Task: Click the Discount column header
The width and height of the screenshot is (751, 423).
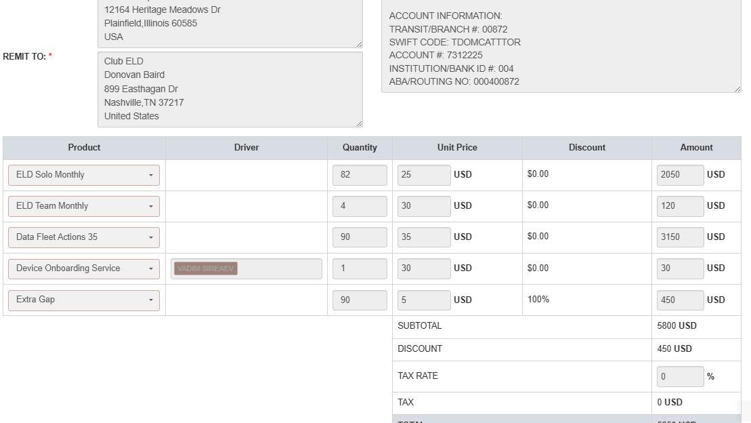Action: (x=586, y=148)
